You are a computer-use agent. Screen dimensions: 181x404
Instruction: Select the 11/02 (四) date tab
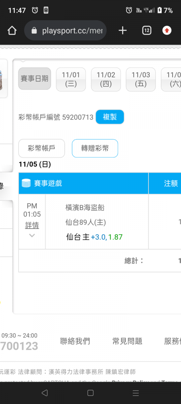click(x=106, y=79)
